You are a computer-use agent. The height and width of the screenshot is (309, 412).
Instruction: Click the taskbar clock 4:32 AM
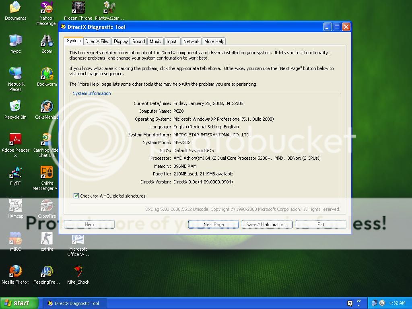397,303
